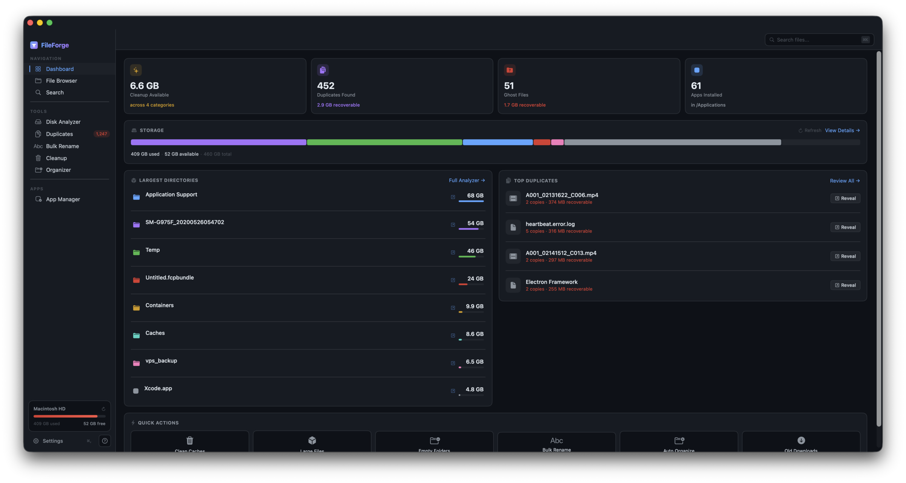The height and width of the screenshot is (483, 906).
Task: Click the Electron Framework file icon
Action: point(513,285)
